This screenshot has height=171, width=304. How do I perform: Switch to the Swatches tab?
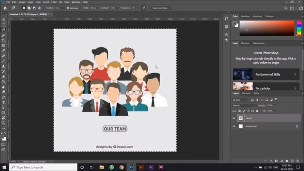click(x=245, y=16)
